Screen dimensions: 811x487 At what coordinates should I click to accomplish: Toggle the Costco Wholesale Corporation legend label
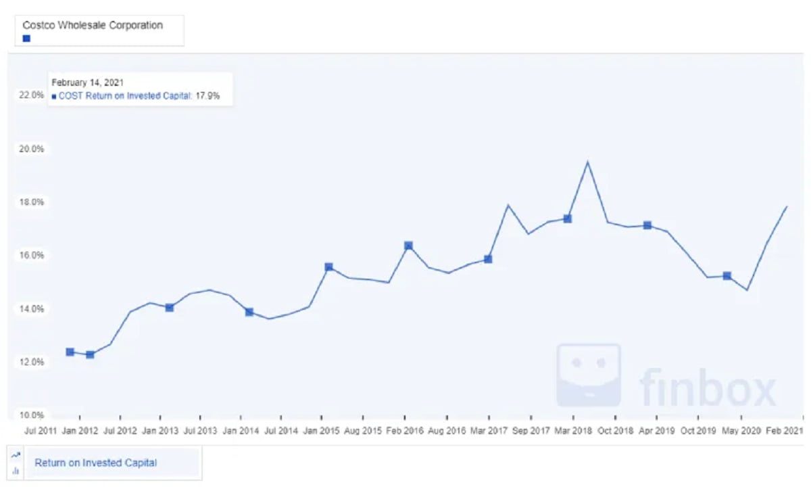point(93,25)
